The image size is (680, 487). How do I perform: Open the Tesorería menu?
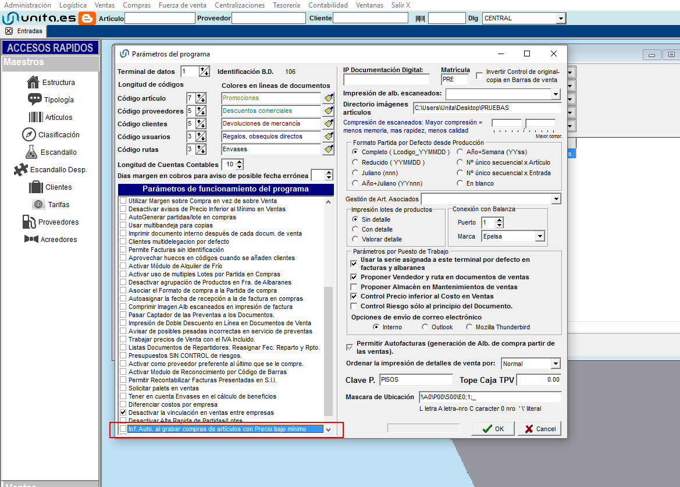coord(286,5)
